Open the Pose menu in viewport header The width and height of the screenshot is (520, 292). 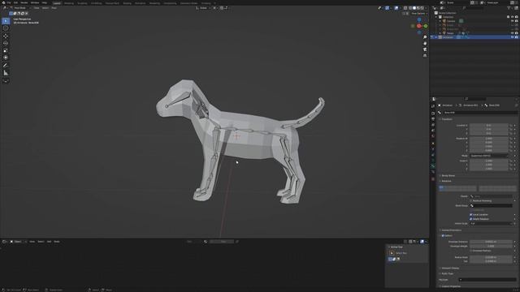pos(54,8)
